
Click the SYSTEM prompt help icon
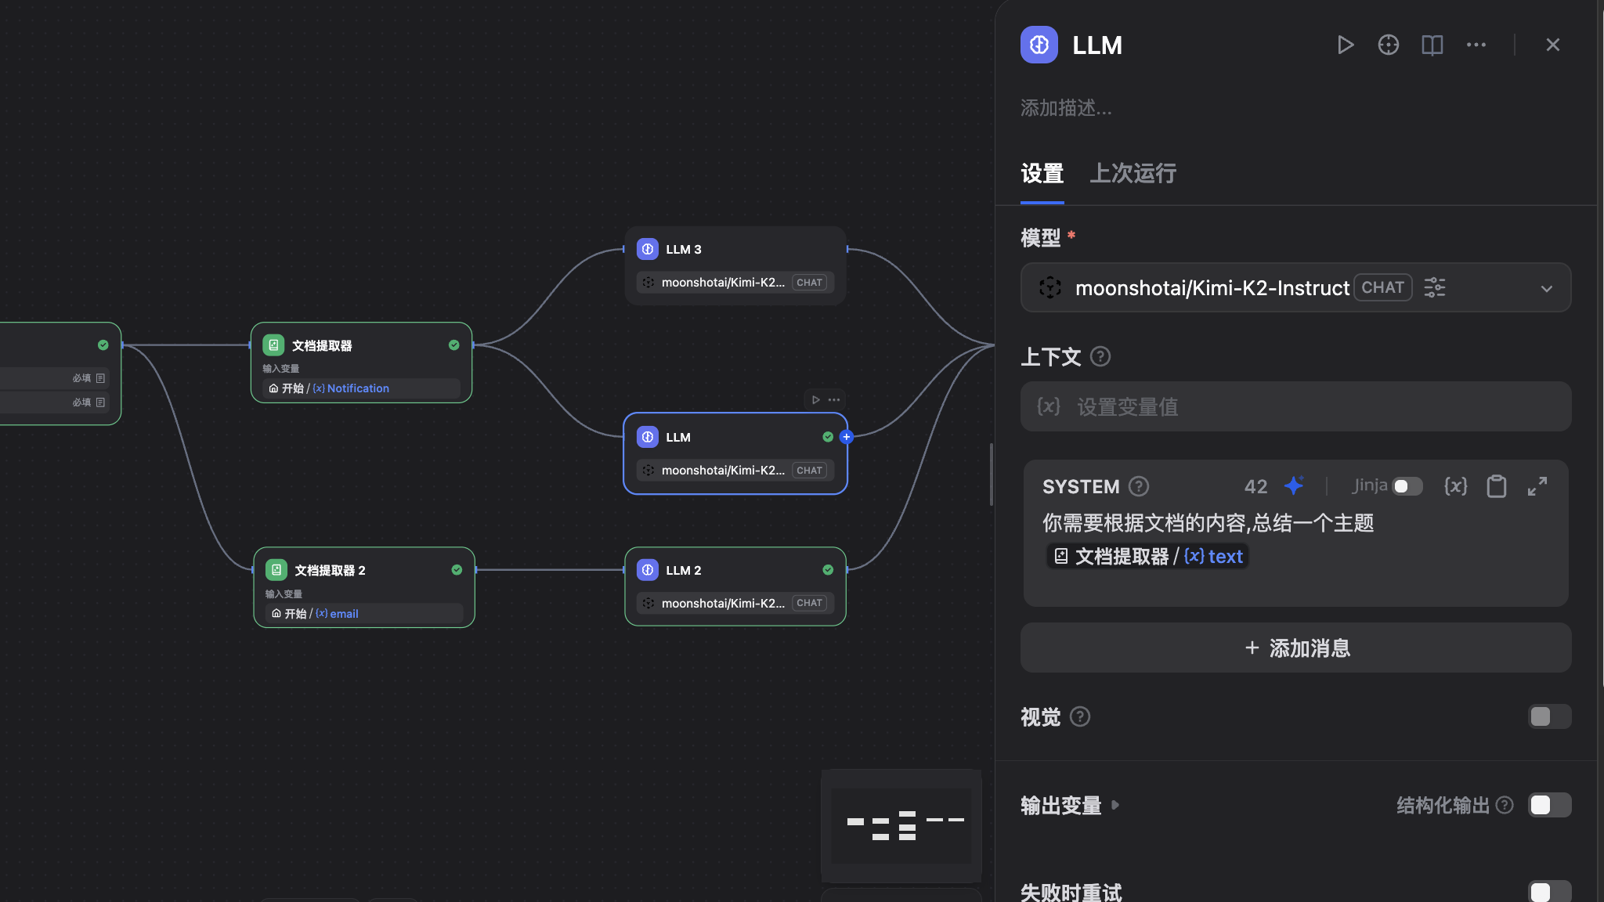1138,486
